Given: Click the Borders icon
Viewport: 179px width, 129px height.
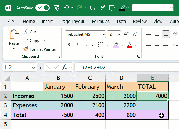Looking at the screenshot, I should pyautogui.click(x=101, y=45).
